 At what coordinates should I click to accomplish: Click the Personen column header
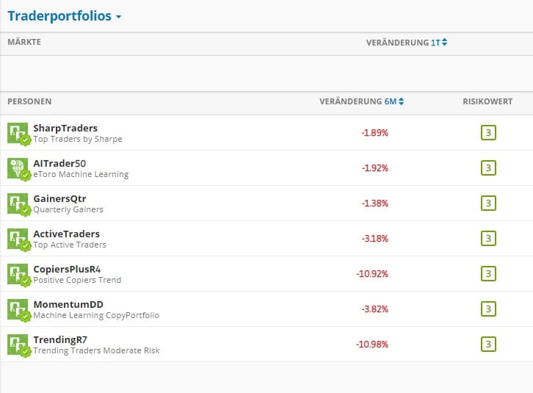(x=29, y=101)
